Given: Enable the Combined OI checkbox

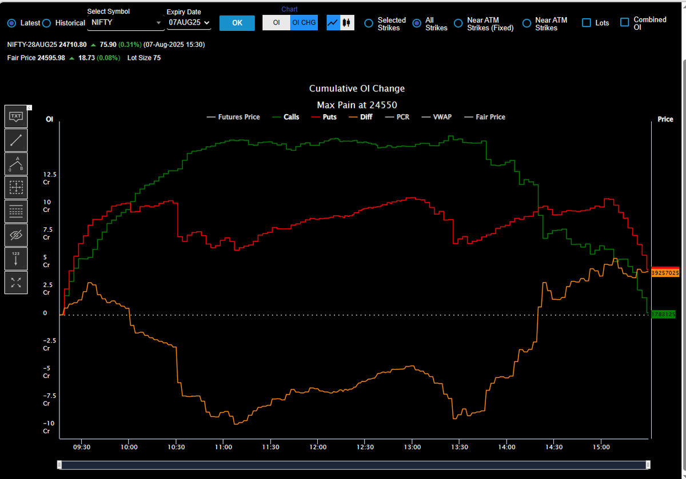Looking at the screenshot, I should pyautogui.click(x=624, y=22).
